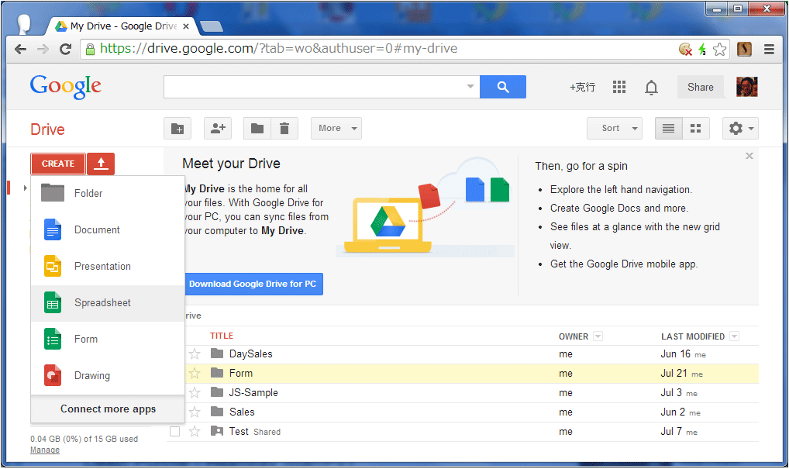
Task: Create a new Form from menu
Action: click(108, 340)
